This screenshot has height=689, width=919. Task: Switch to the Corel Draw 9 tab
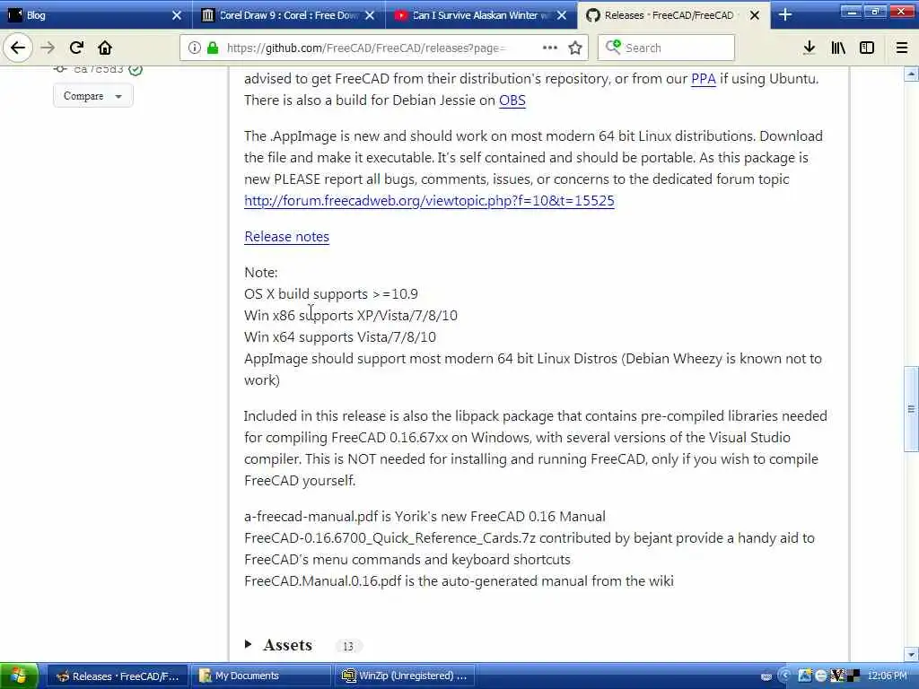(287, 15)
